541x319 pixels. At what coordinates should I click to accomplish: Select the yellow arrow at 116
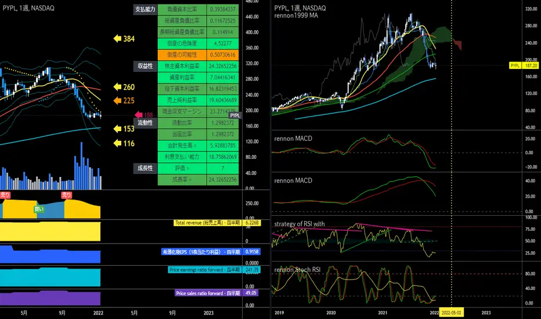coord(118,143)
